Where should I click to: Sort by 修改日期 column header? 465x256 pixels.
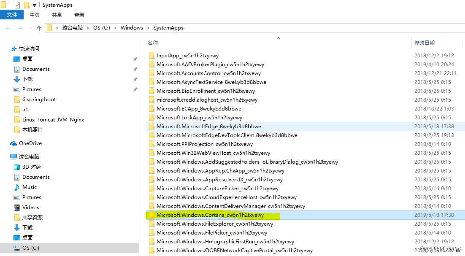[424, 43]
